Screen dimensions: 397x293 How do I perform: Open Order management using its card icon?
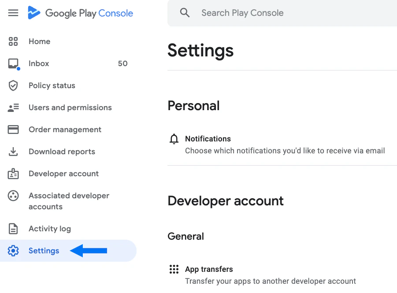pos(13,130)
